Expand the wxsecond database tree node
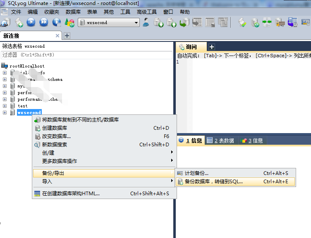Viewport: 311px width, 238px height. tap(5, 112)
